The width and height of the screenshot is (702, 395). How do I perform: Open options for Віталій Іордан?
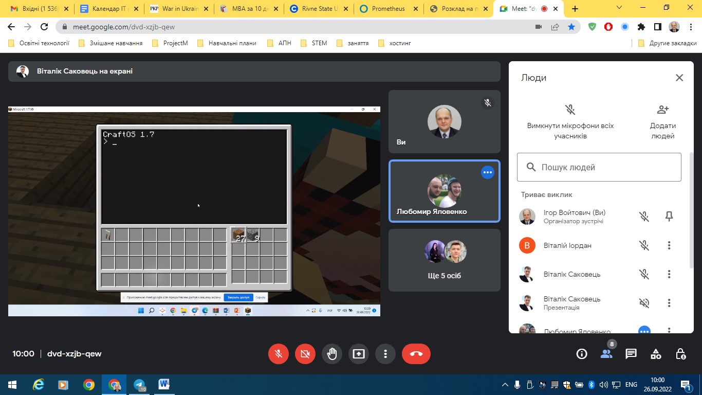pos(669,245)
